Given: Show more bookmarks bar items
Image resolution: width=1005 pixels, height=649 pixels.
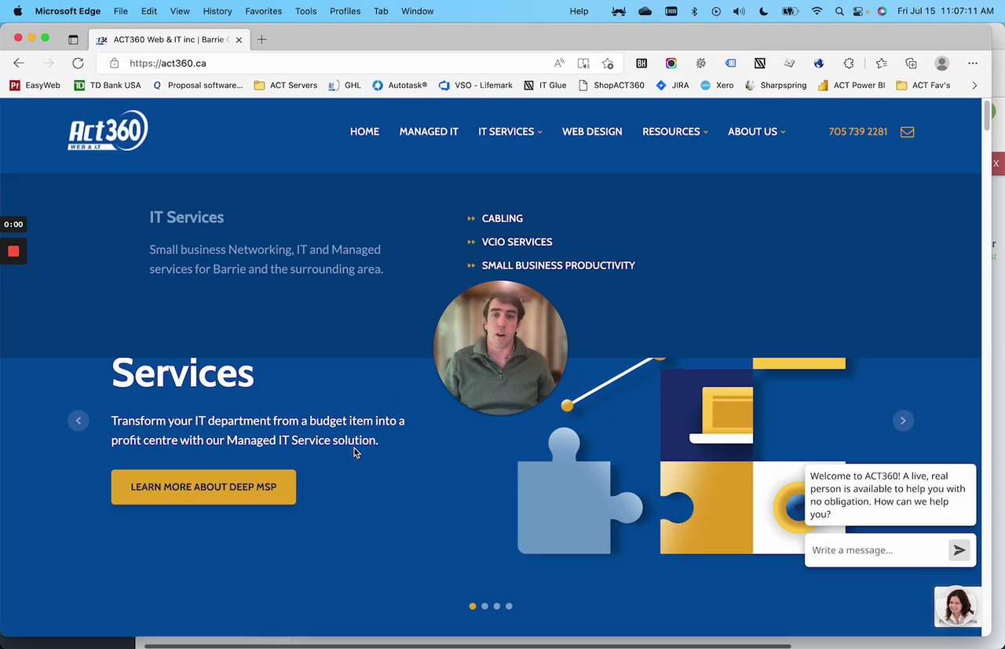Looking at the screenshot, I should tap(974, 85).
